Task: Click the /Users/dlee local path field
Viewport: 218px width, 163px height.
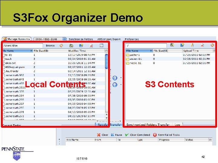Action: [x=23, y=46]
